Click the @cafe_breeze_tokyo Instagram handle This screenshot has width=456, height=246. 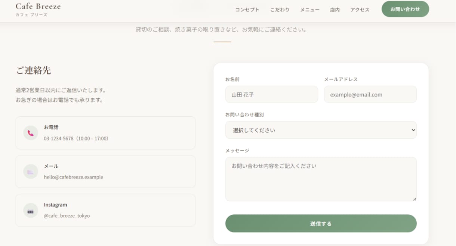pyautogui.click(x=67, y=216)
